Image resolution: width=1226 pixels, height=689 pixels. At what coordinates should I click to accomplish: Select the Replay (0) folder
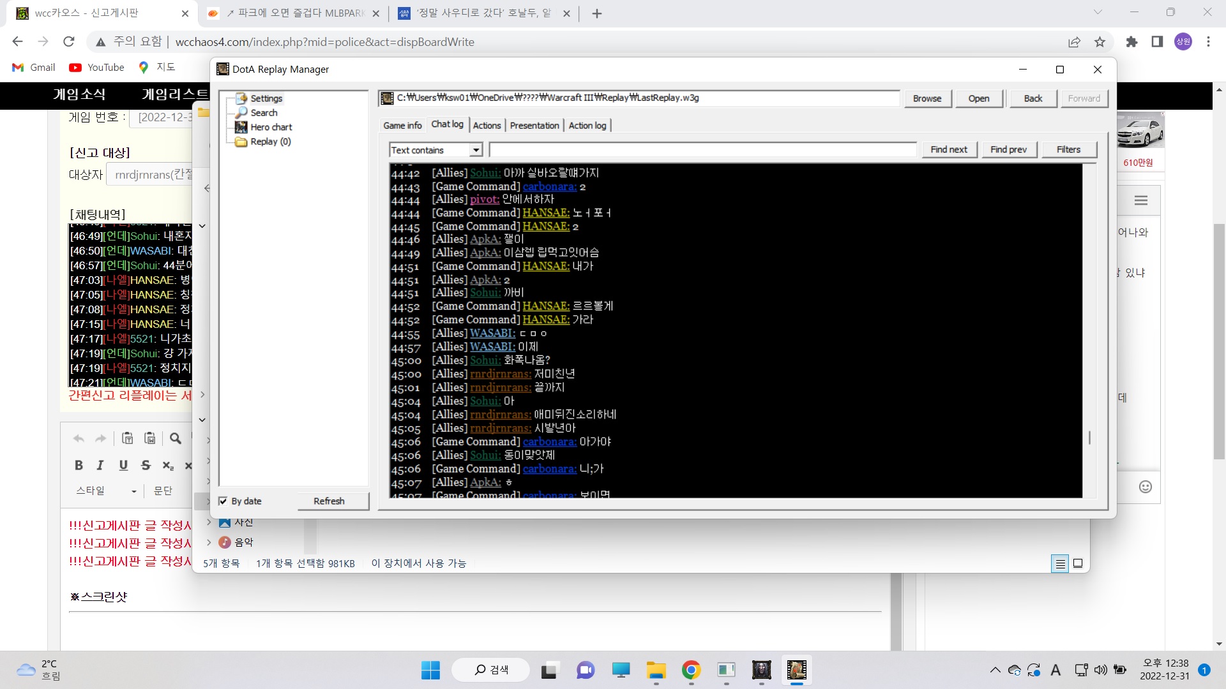[270, 142]
